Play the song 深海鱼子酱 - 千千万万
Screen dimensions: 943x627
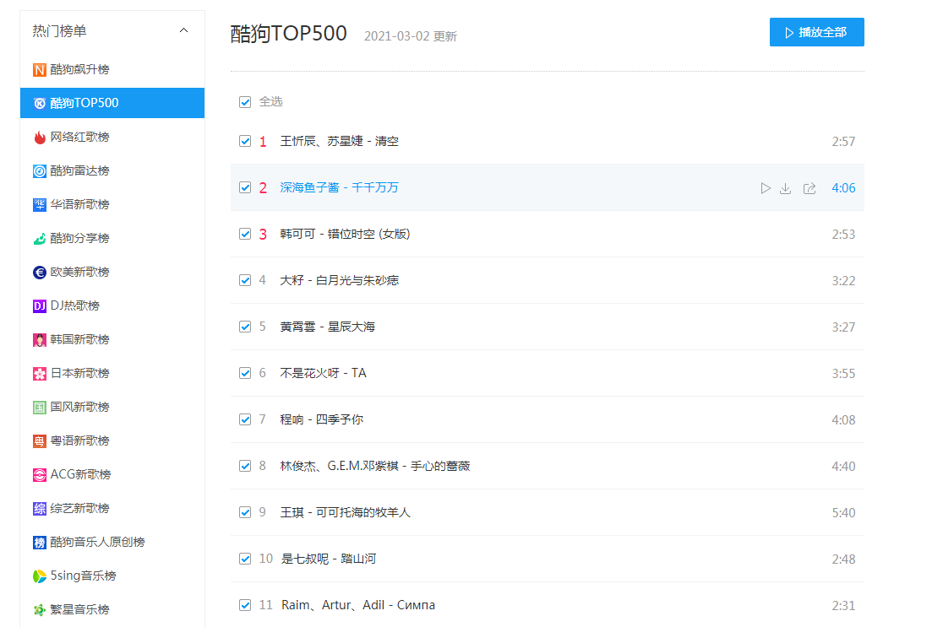765,188
